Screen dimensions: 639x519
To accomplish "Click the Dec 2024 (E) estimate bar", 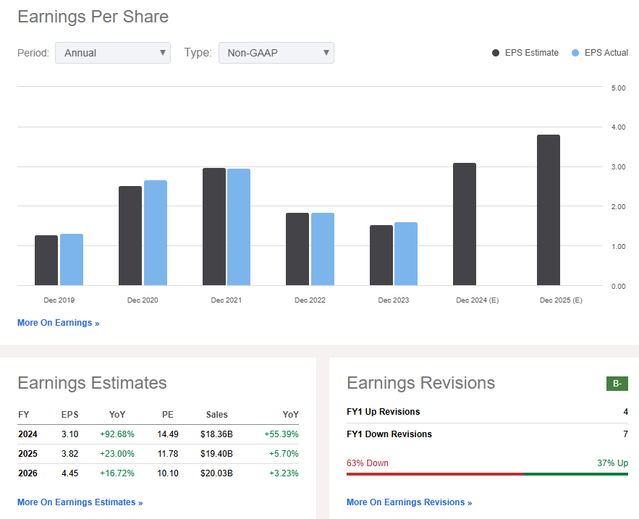I will point(465,224).
